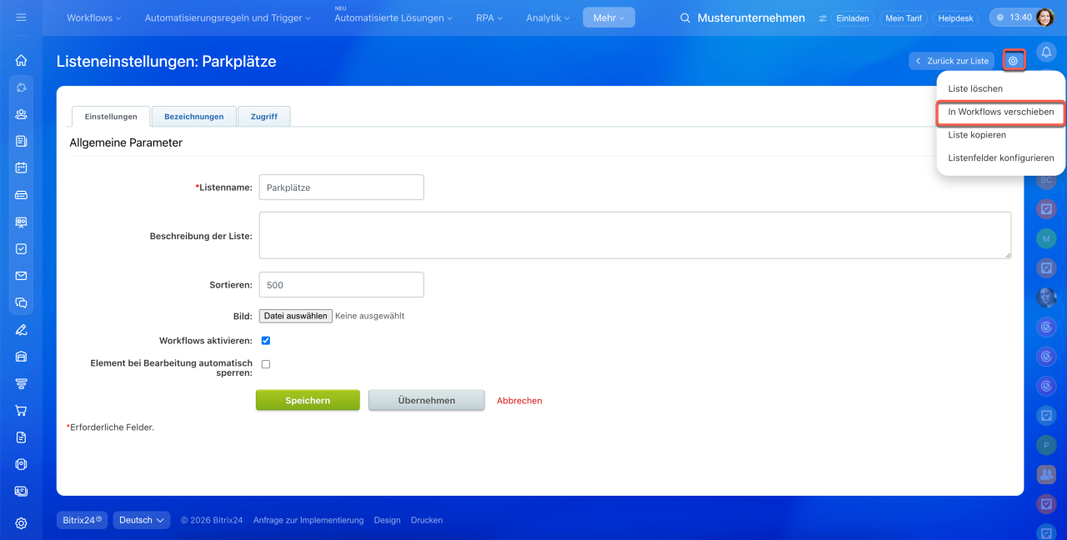Open the people/contacts icon in left sidebar
1067x540 pixels.
(x=21, y=114)
